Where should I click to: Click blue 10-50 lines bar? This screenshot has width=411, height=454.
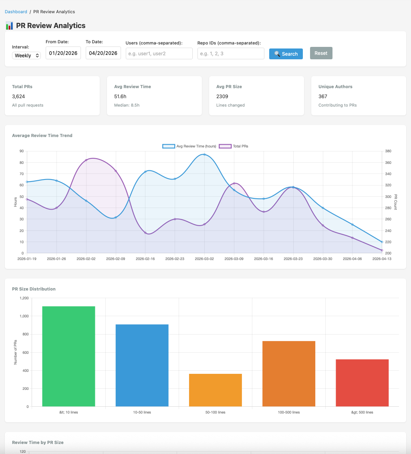click(x=142, y=365)
